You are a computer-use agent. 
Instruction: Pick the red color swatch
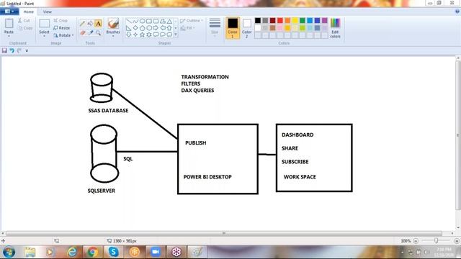click(x=280, y=21)
